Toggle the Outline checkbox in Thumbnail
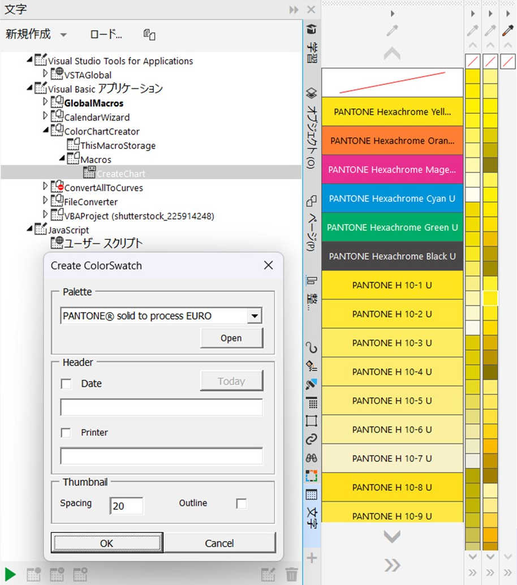The image size is (517, 585). point(242,504)
